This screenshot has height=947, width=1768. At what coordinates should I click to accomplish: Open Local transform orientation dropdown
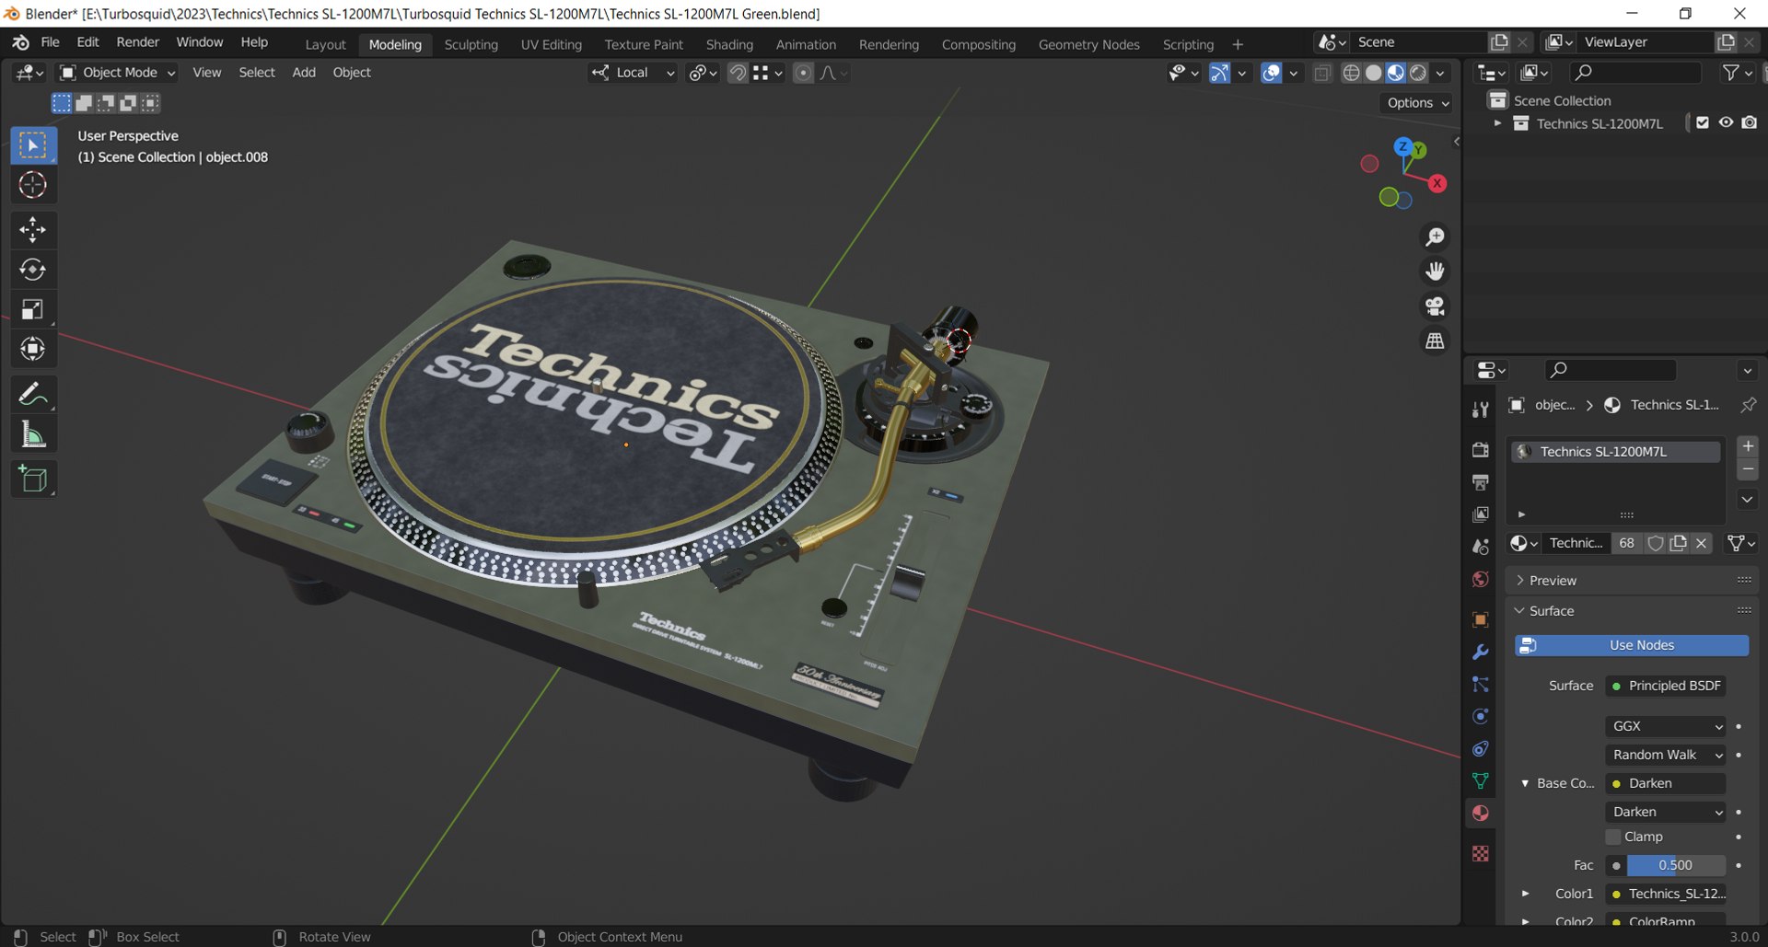(x=633, y=73)
